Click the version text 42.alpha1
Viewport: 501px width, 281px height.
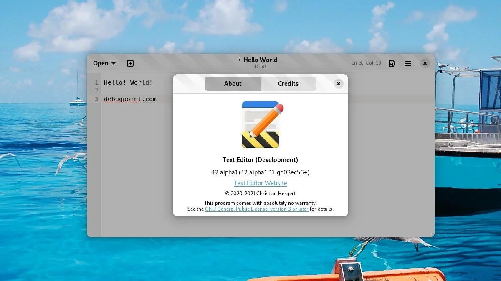coord(260,172)
